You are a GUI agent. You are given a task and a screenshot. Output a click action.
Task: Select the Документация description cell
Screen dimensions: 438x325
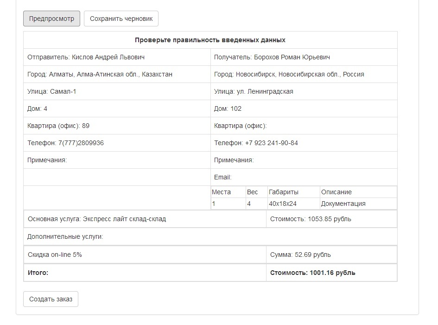coord(343,204)
